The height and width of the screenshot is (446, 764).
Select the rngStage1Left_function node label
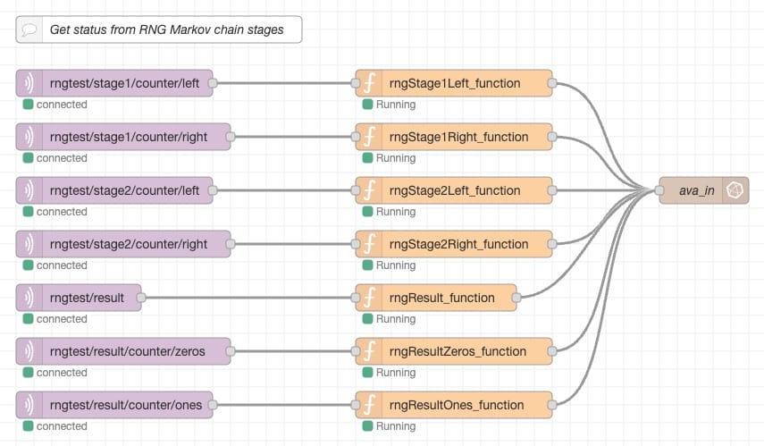tap(455, 83)
